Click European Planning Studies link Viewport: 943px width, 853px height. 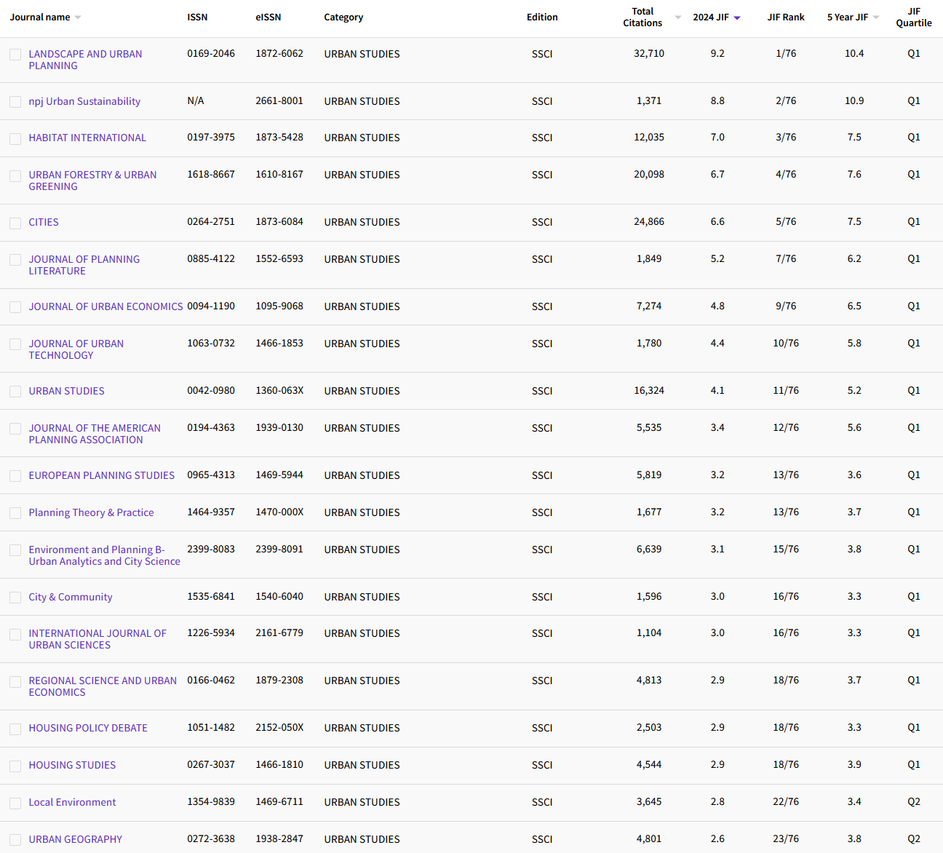pos(101,475)
